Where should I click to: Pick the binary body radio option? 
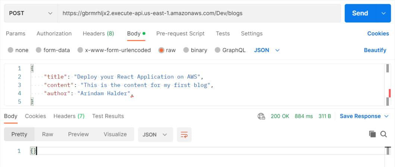pos(186,50)
